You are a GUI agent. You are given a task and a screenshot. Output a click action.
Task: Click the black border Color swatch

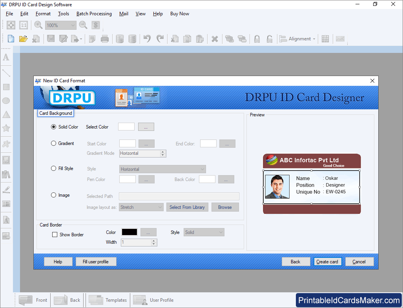pyautogui.click(x=129, y=232)
